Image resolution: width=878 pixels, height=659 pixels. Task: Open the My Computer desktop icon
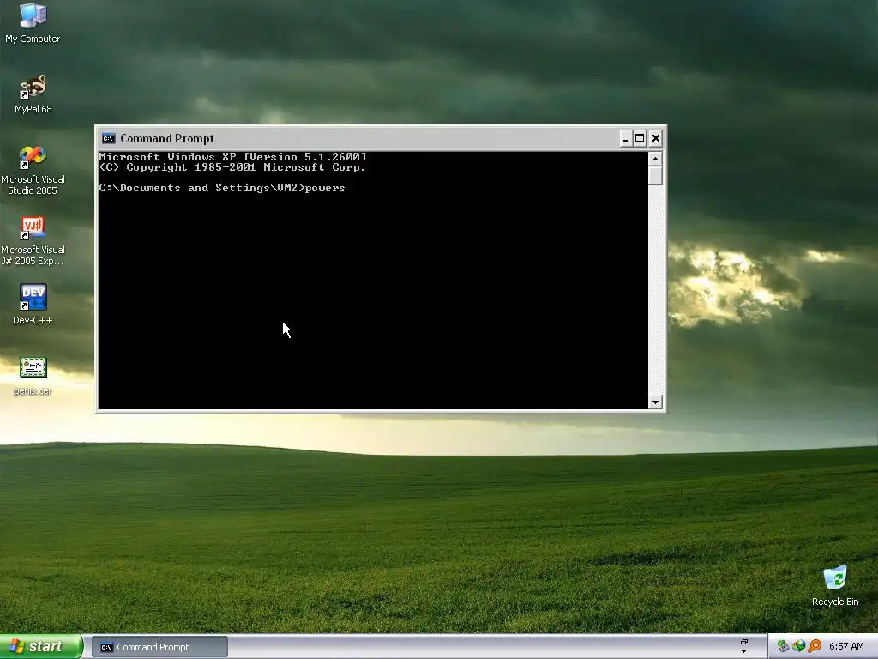(x=33, y=22)
